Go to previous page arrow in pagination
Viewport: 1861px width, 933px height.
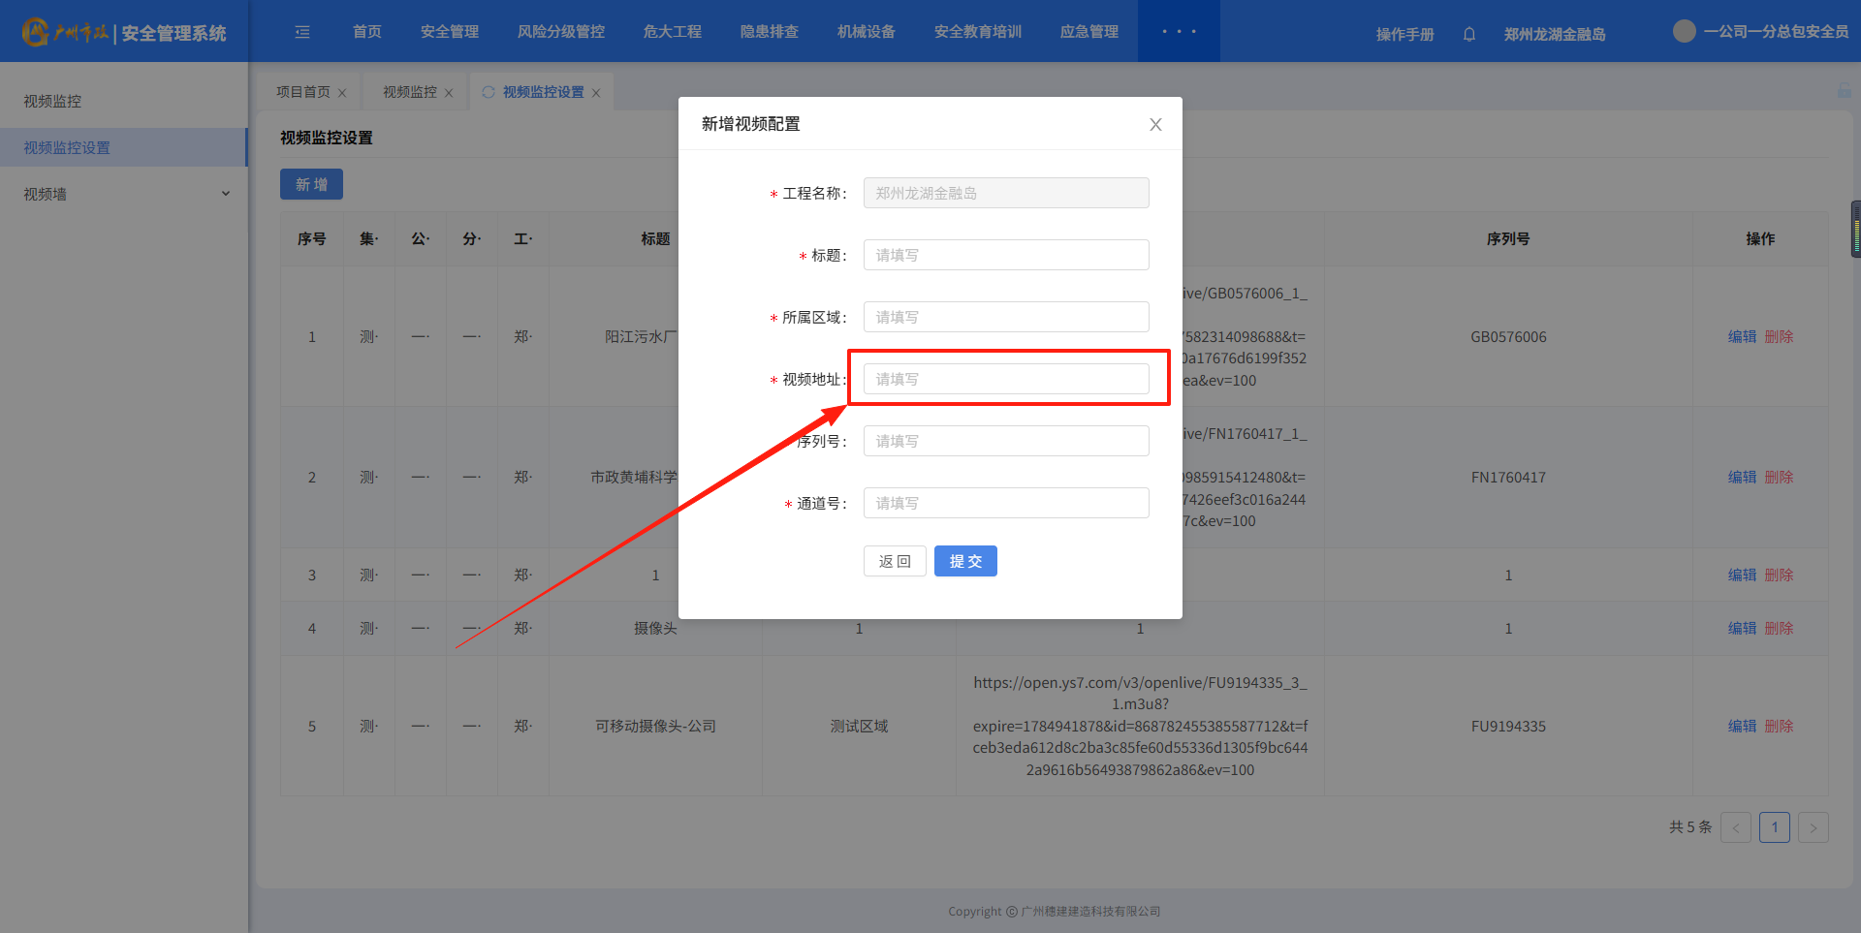point(1735,827)
